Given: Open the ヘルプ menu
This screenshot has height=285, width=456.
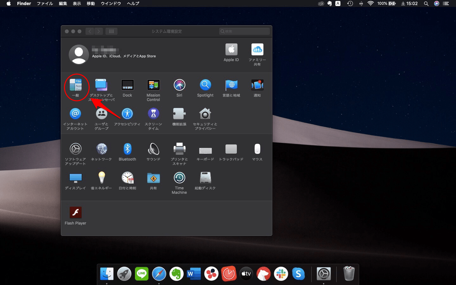Looking at the screenshot, I should coord(133,3).
